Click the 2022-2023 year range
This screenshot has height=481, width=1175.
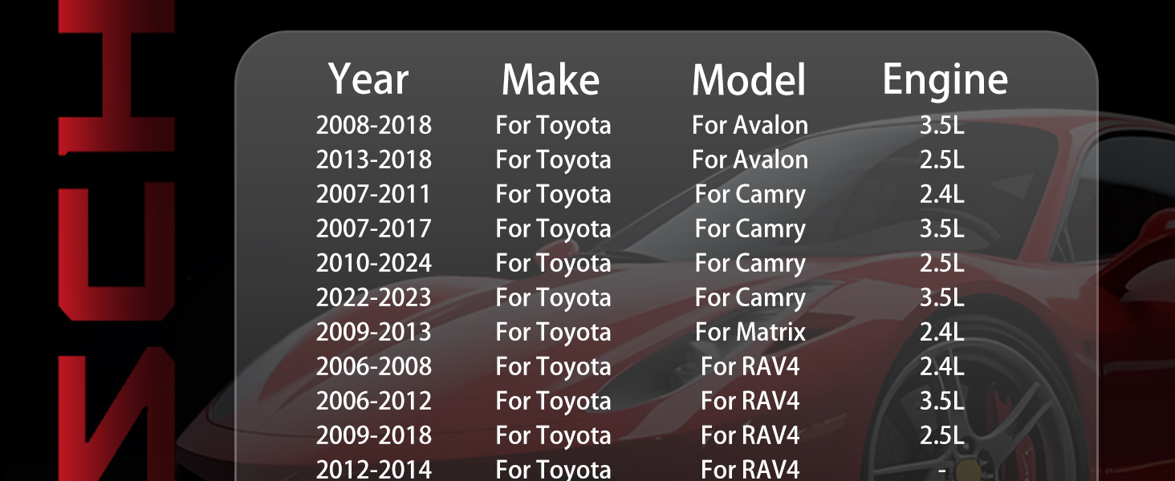[374, 297]
